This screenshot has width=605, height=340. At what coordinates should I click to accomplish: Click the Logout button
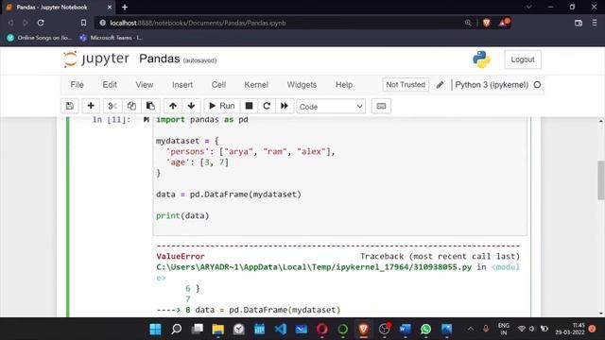pyautogui.click(x=523, y=59)
